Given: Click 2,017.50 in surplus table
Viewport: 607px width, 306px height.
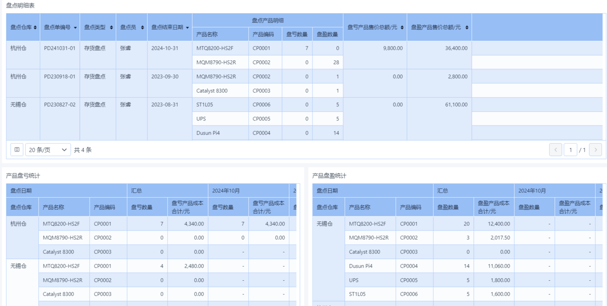Looking at the screenshot, I should coord(499,237).
